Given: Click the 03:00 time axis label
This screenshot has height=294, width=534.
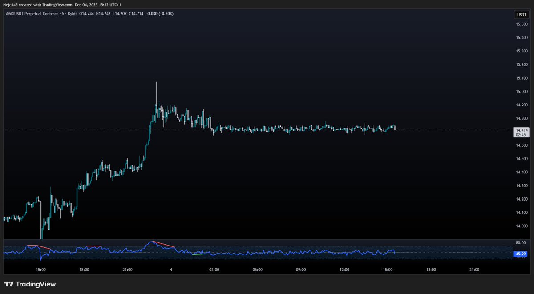Looking at the screenshot, I should 214,270.
